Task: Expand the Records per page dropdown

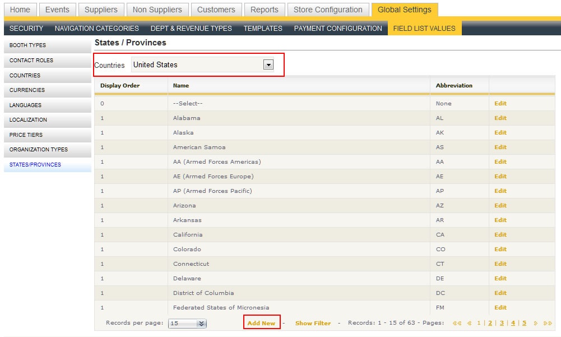Action: [x=201, y=324]
